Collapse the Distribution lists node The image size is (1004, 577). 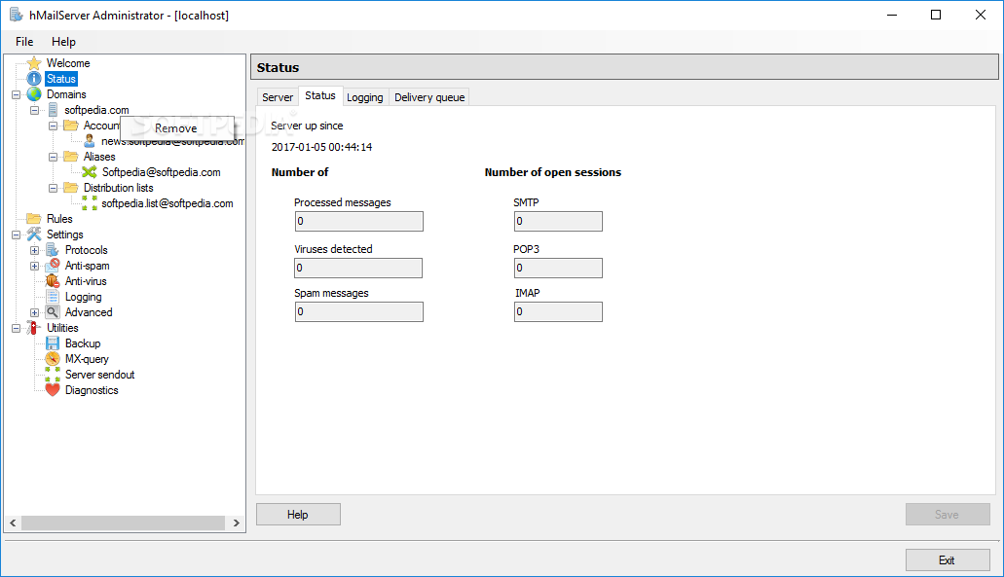pos(54,188)
